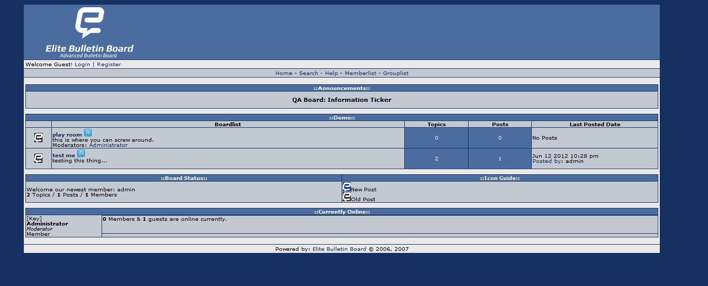Click the QA Board Information Ticker announcement
This screenshot has height=286, width=708.
(342, 100)
